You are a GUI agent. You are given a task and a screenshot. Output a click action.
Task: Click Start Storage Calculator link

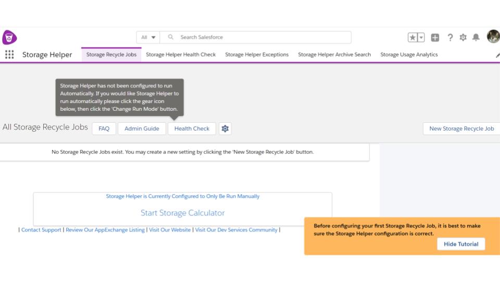183,213
